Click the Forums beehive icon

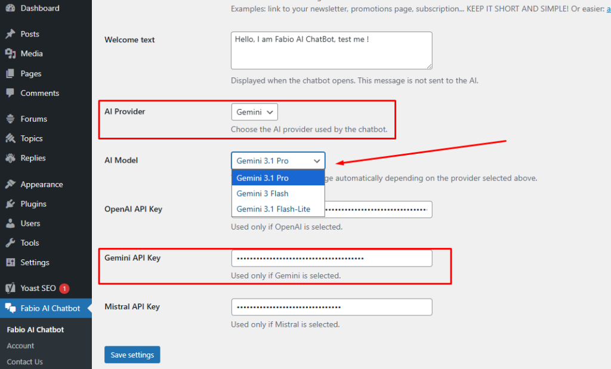[x=11, y=119]
